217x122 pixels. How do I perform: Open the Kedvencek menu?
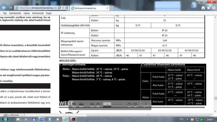click(x=38, y=13)
